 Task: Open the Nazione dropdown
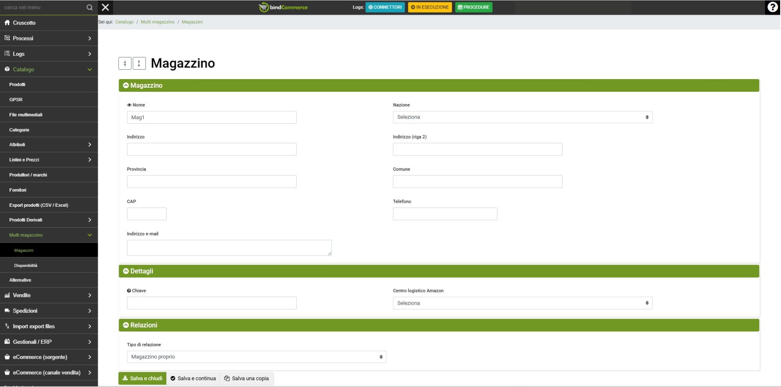pos(522,117)
